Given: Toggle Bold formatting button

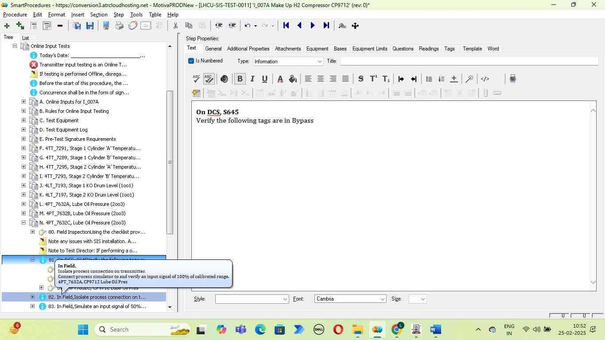Looking at the screenshot, I should tap(240, 79).
